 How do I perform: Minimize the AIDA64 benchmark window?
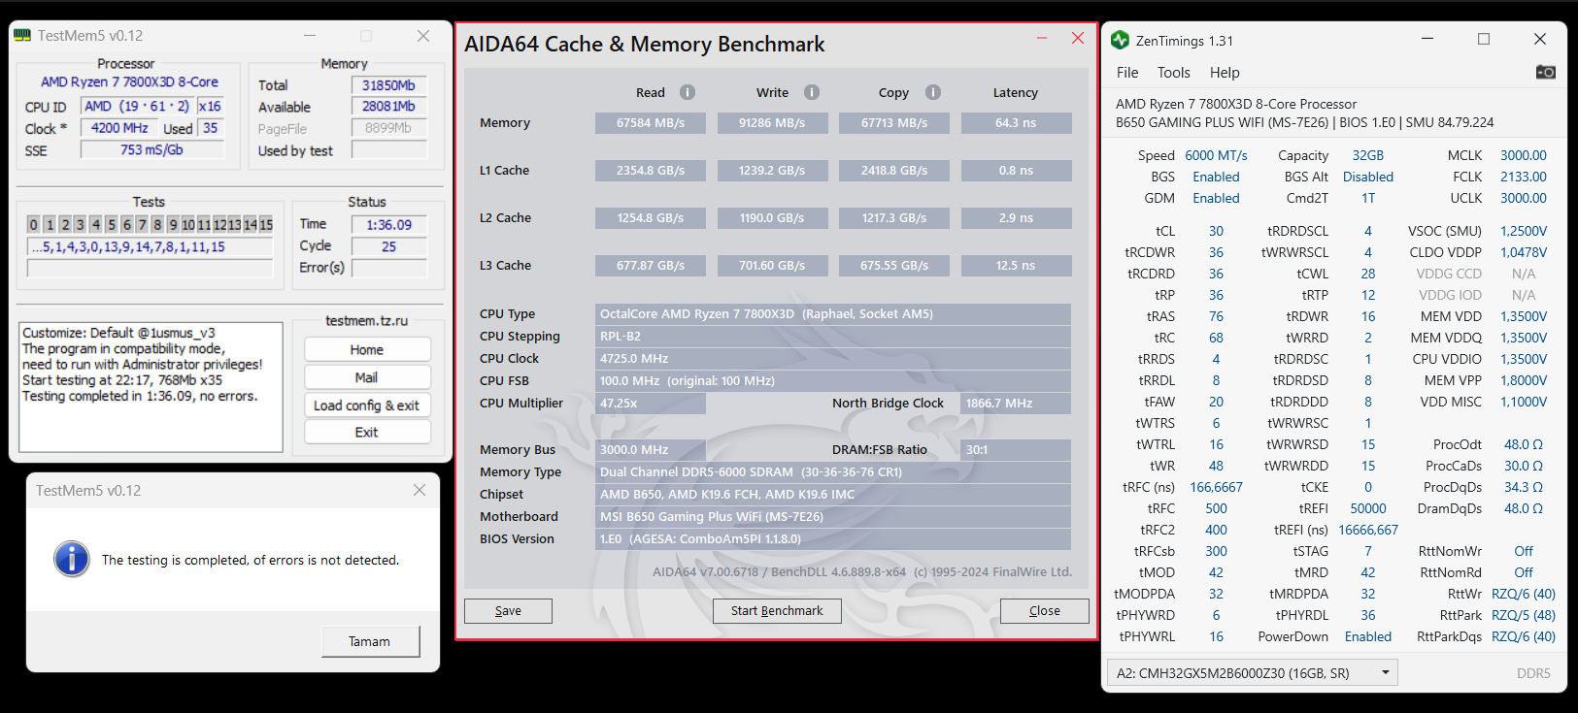click(1042, 38)
